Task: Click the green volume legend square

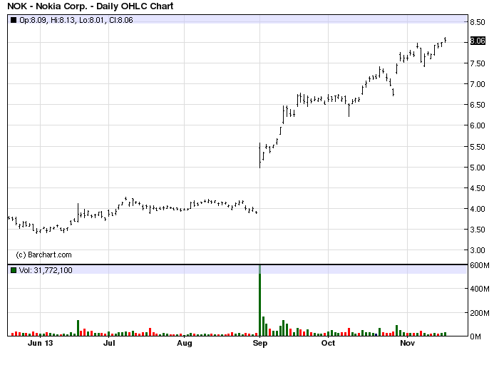Action: click(14, 270)
